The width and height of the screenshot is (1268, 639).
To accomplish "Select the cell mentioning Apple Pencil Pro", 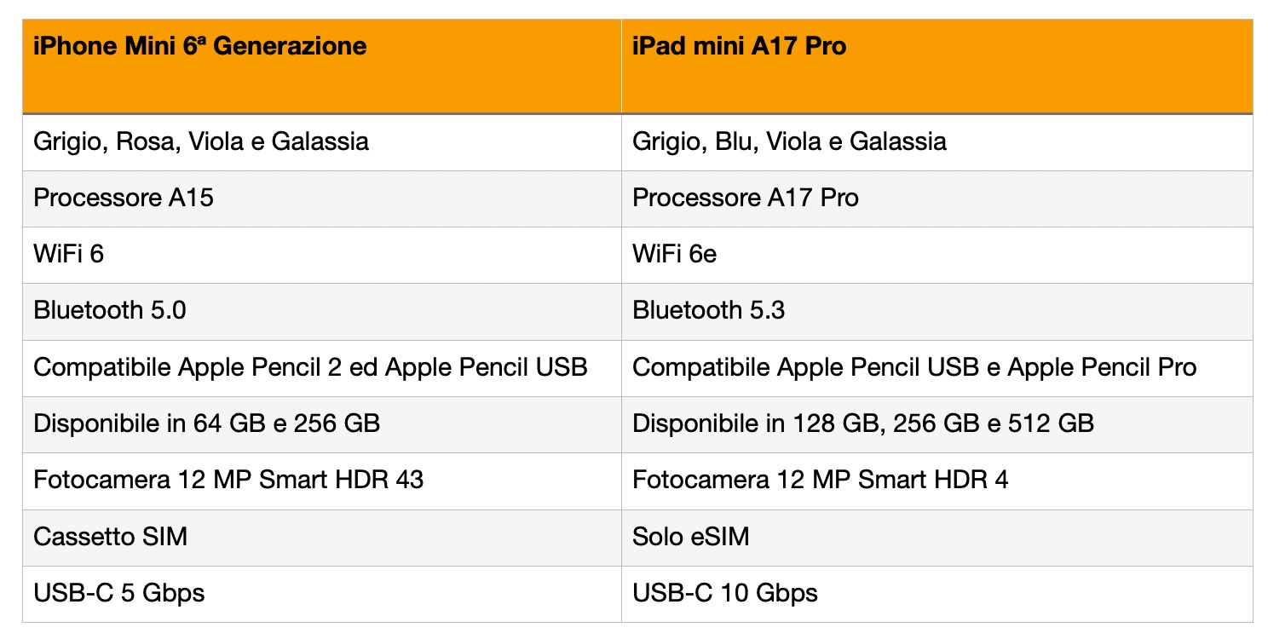I will 914,367.
